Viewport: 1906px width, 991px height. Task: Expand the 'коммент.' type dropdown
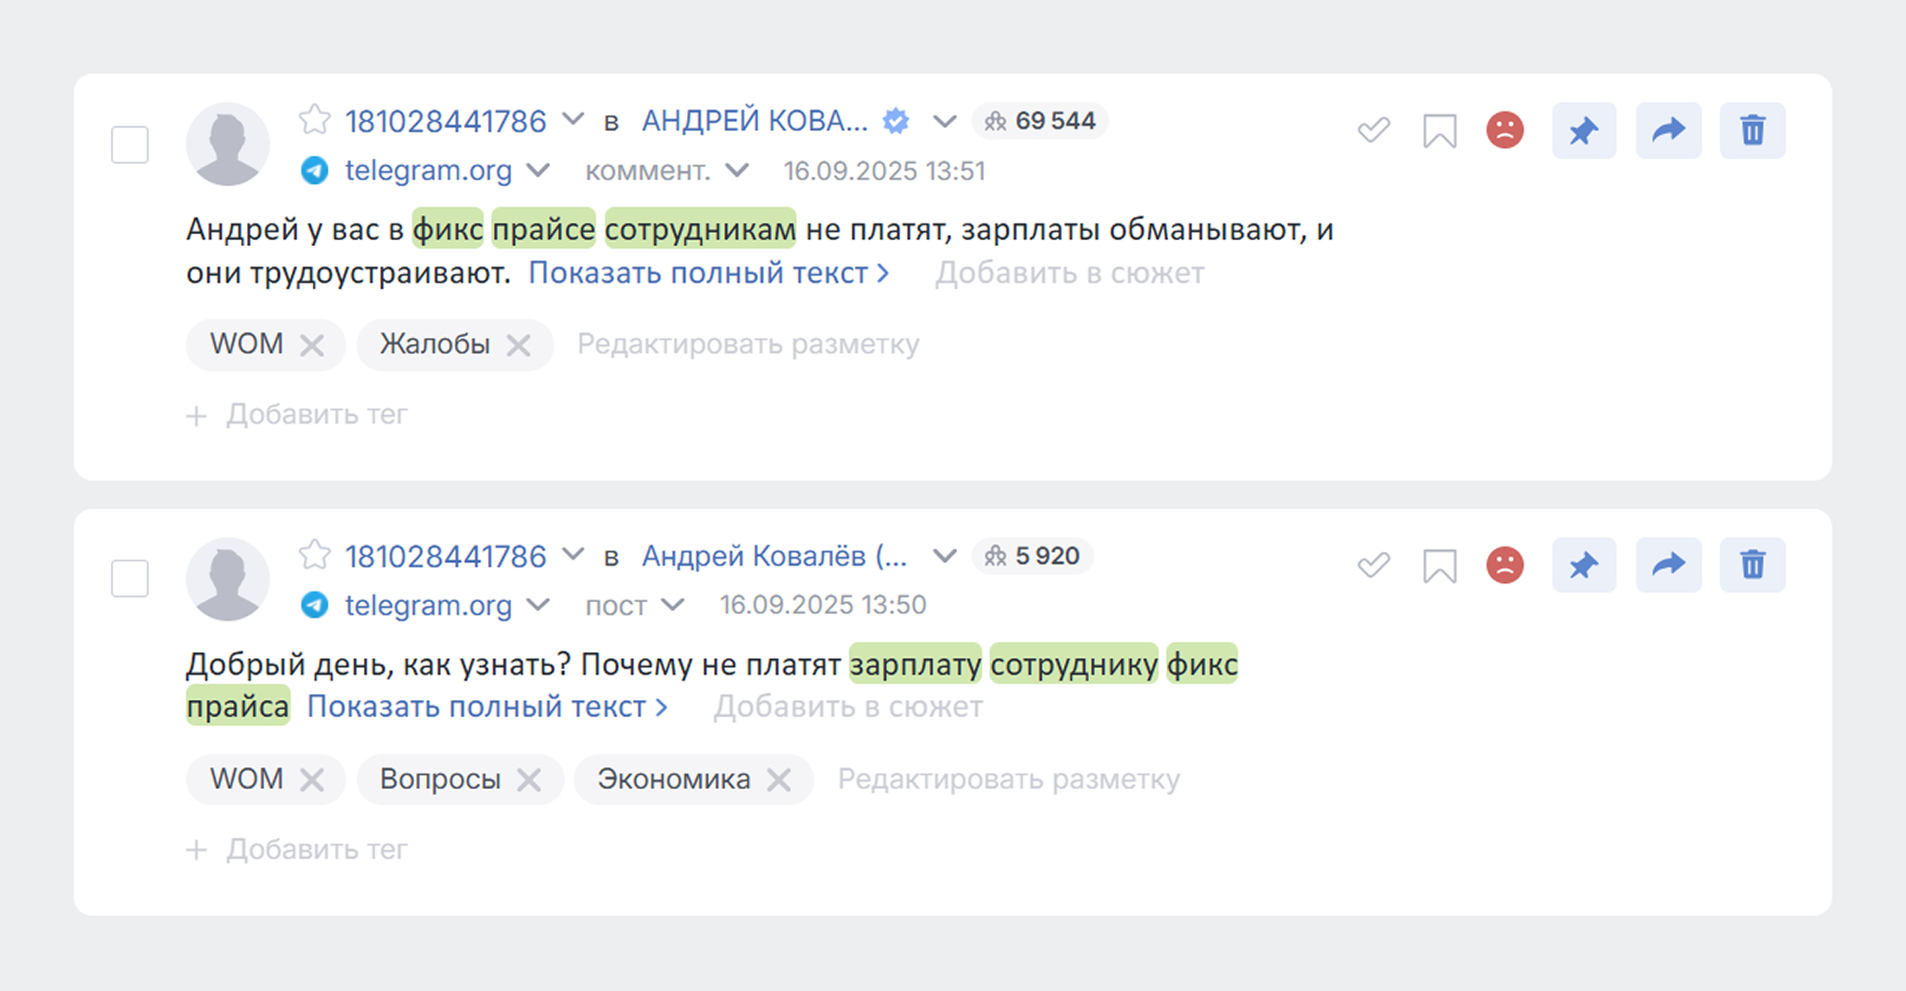(x=737, y=171)
